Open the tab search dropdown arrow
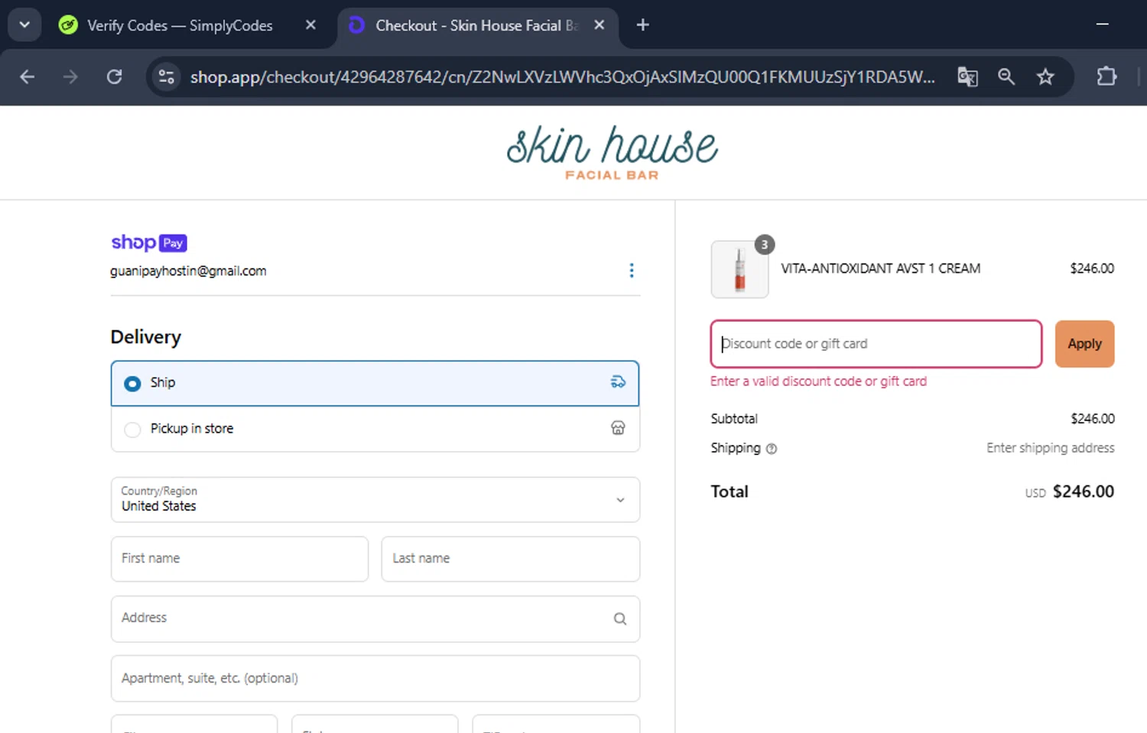The height and width of the screenshot is (733, 1147). [24, 25]
